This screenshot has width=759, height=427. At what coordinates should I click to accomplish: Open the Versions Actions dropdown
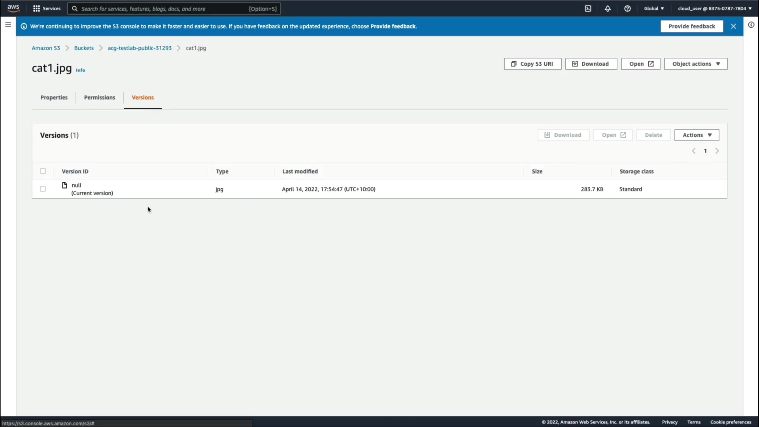[697, 135]
